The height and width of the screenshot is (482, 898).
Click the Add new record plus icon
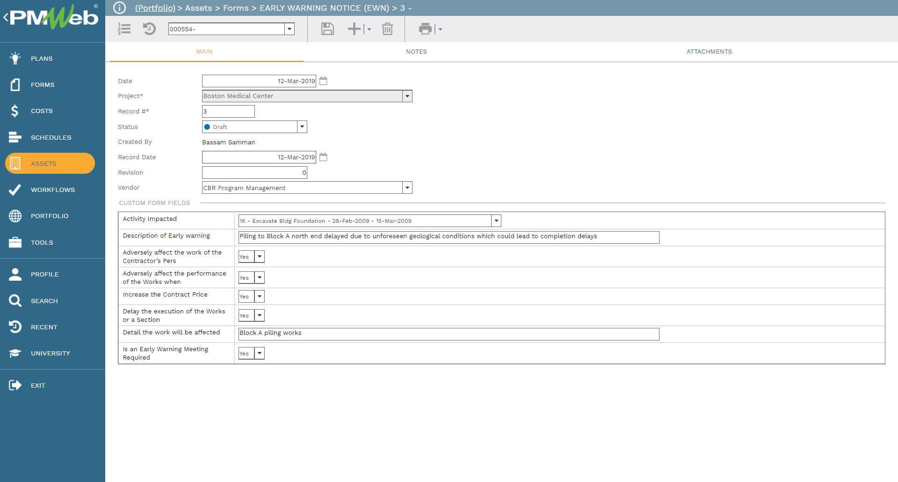tap(354, 29)
